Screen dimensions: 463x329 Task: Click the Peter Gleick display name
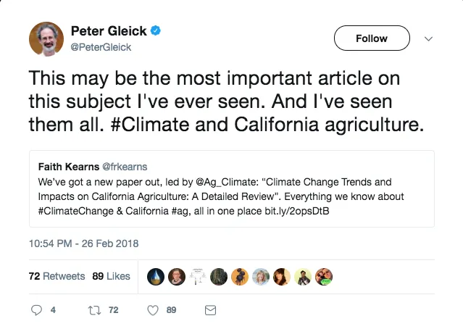click(x=109, y=31)
